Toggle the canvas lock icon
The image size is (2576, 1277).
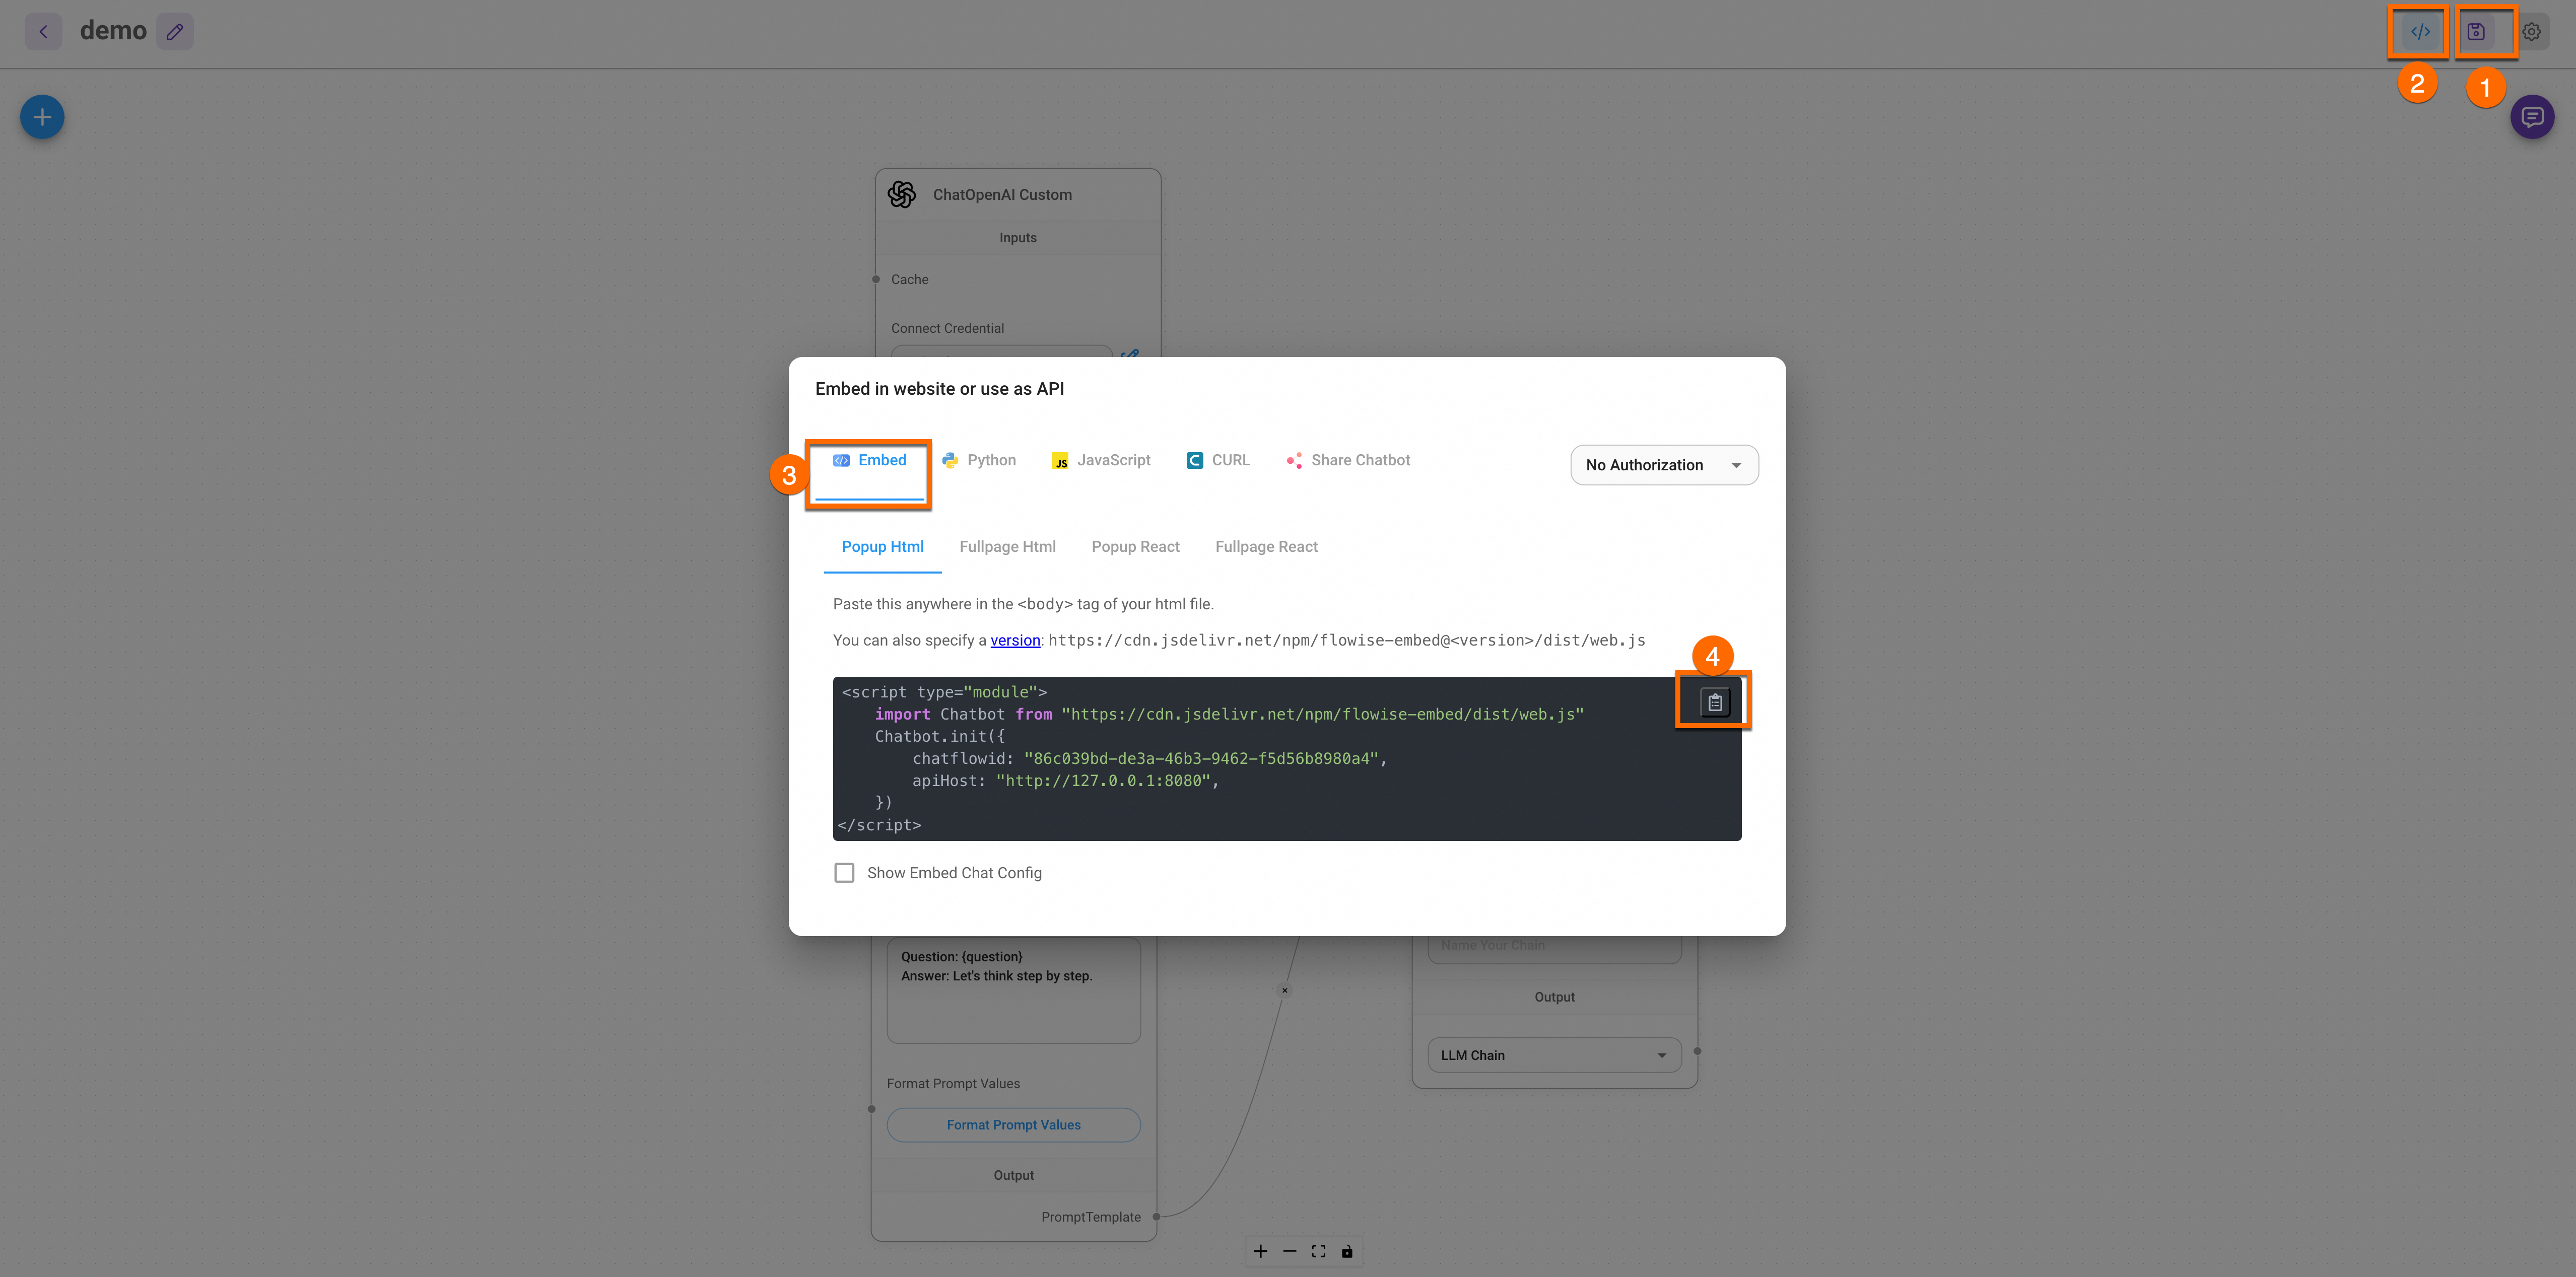pyautogui.click(x=1347, y=1251)
